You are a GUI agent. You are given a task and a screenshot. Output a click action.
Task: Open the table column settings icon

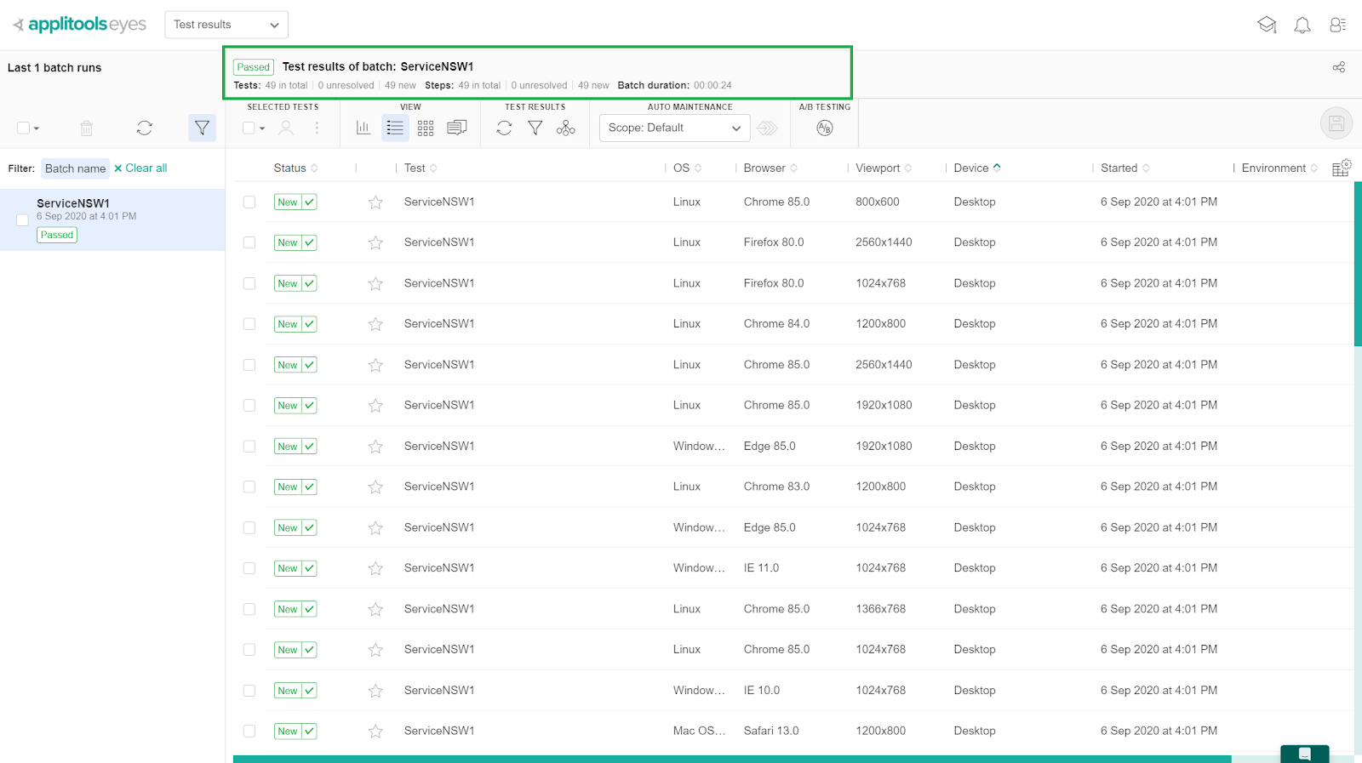1341,168
